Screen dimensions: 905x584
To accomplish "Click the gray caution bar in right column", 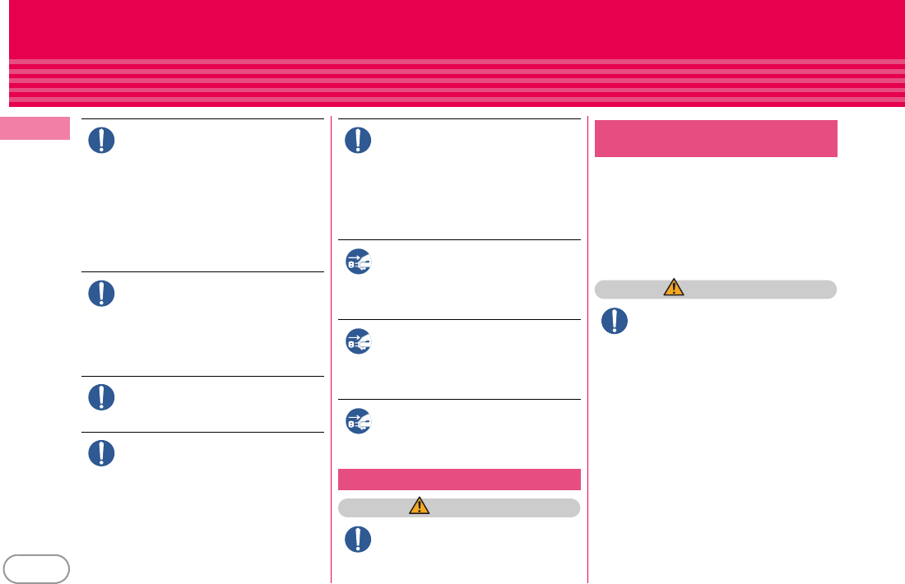I will 716,290.
